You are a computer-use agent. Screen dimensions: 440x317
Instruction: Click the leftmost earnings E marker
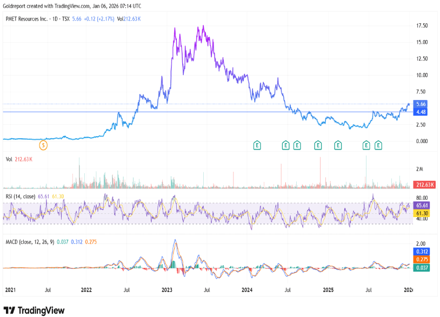click(x=258, y=145)
